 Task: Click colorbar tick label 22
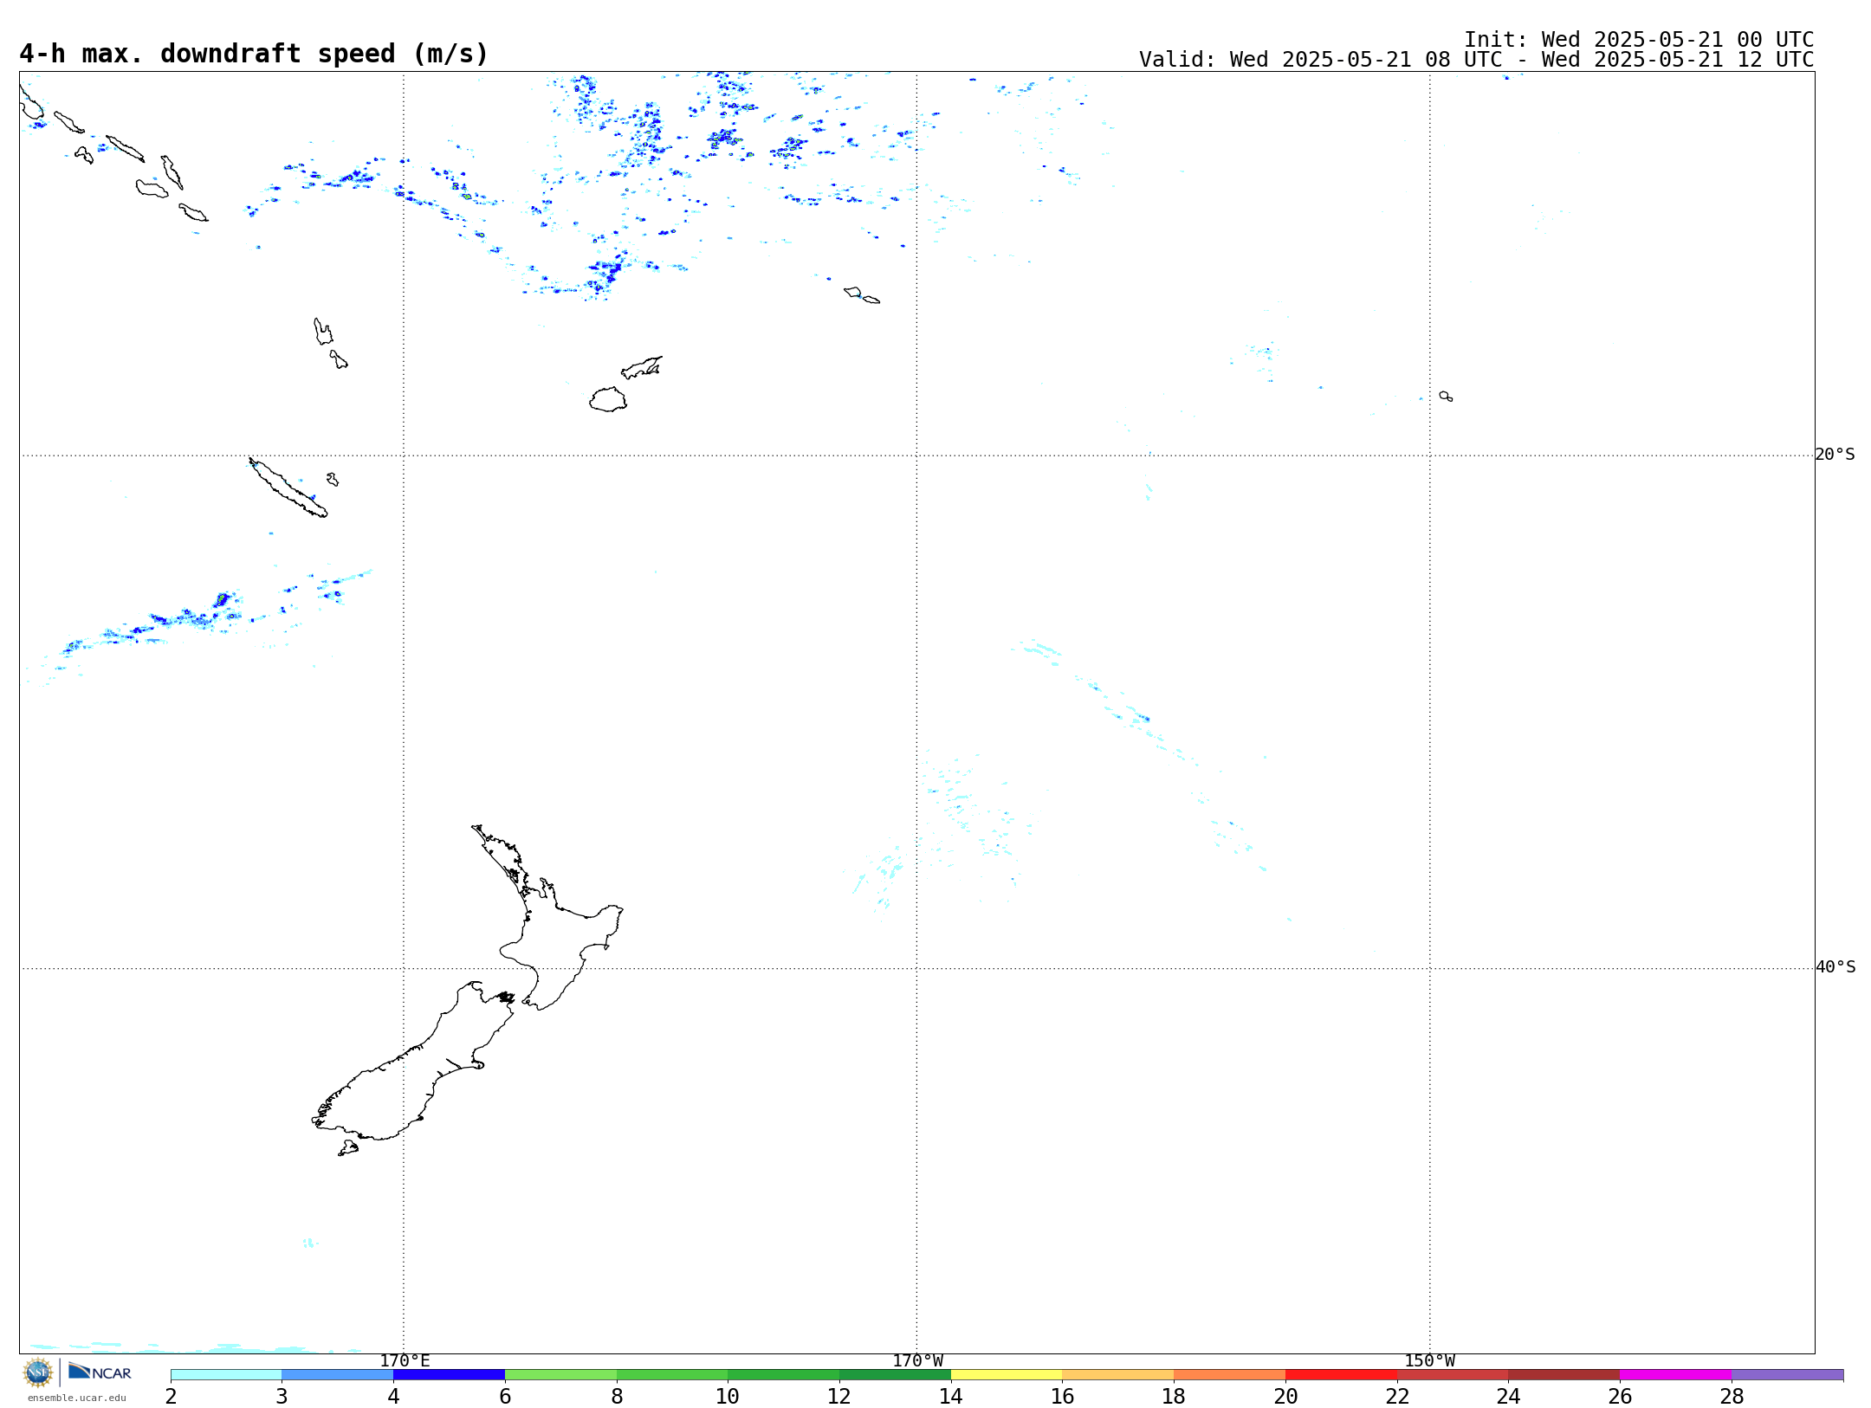1397,1397
